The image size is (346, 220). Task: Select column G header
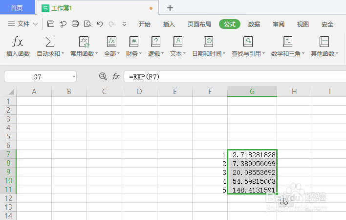(252, 92)
